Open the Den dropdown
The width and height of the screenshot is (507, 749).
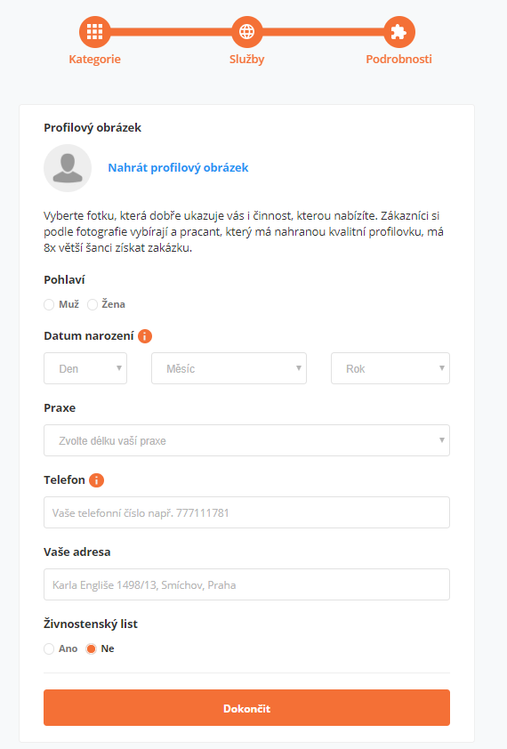tap(85, 368)
